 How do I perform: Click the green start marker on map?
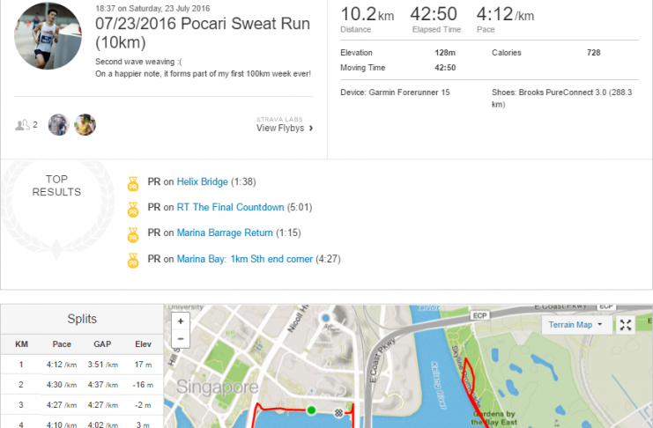click(311, 410)
